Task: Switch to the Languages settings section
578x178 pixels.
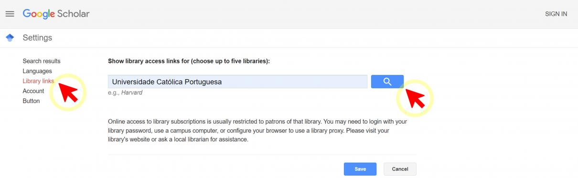Action: [x=37, y=71]
